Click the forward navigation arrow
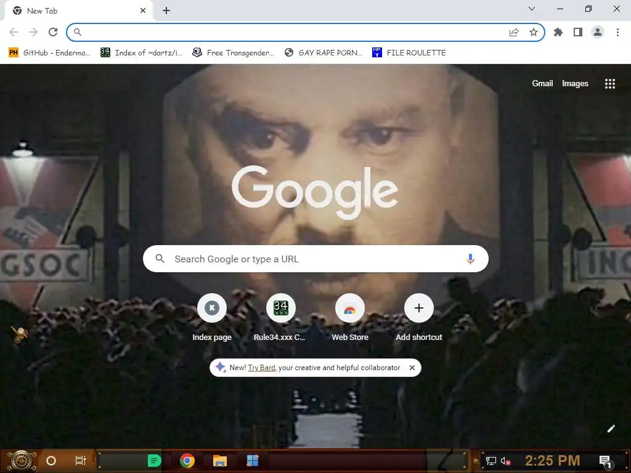 point(33,32)
